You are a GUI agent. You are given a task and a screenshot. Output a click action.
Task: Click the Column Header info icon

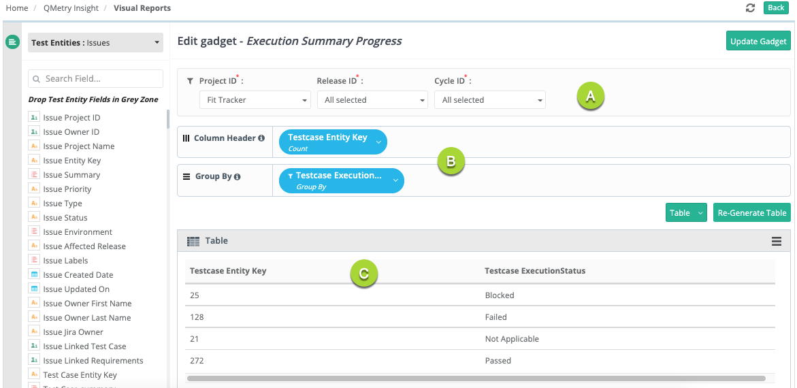pos(261,138)
